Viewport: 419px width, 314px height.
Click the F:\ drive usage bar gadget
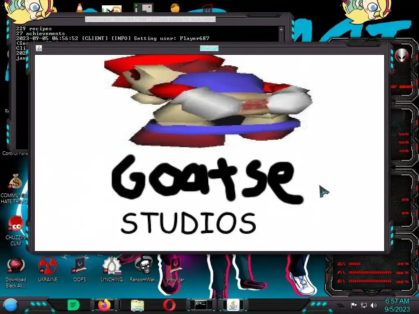[x=373, y=273]
